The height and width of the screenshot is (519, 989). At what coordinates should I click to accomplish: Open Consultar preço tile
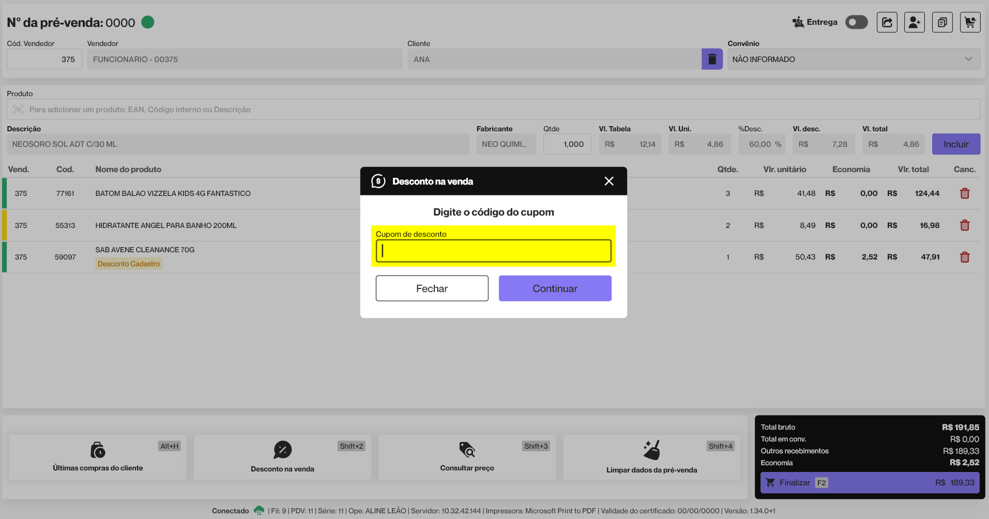tap(467, 457)
